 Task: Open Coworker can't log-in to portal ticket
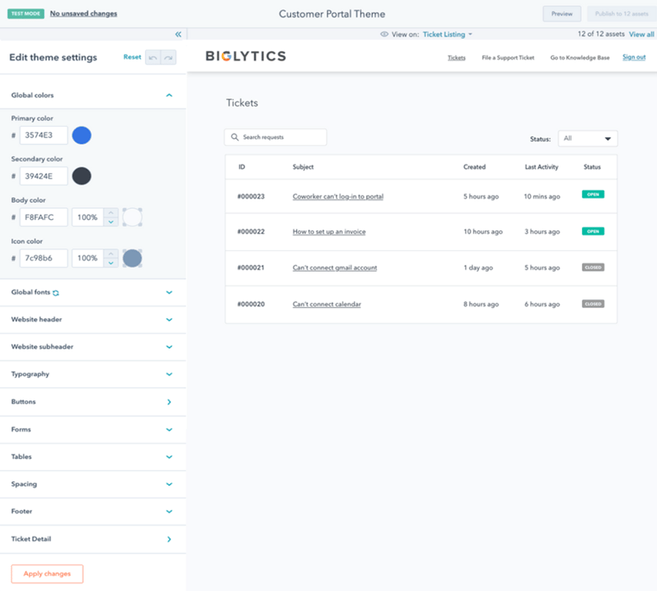click(338, 197)
